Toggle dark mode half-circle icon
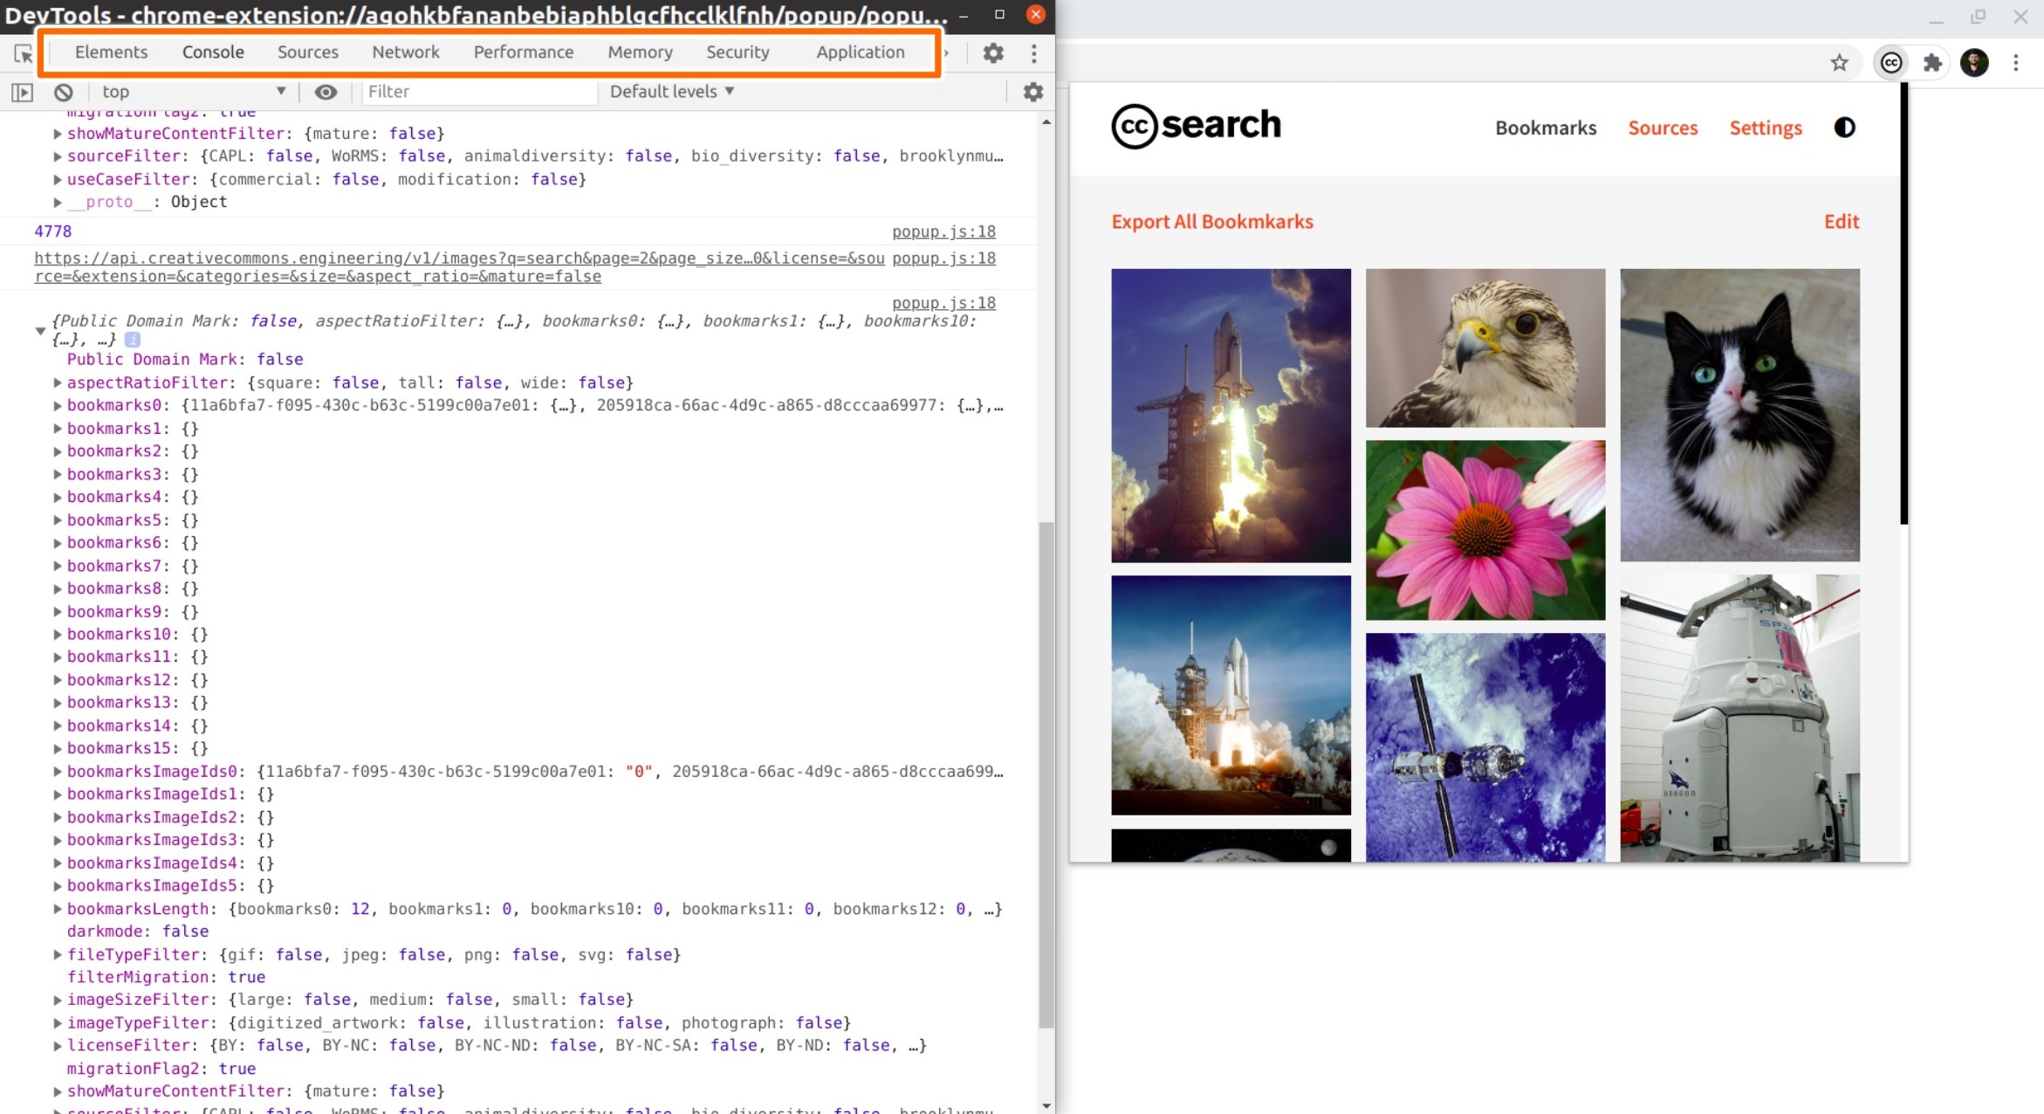This screenshot has height=1114, width=2044. [x=1844, y=127]
